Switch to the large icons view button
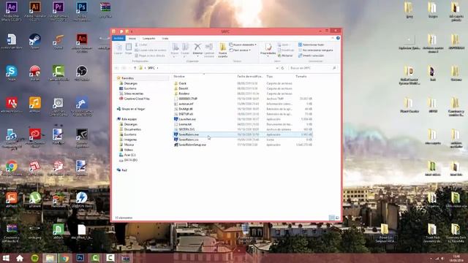The height and width of the screenshot is (263, 468). (337, 218)
